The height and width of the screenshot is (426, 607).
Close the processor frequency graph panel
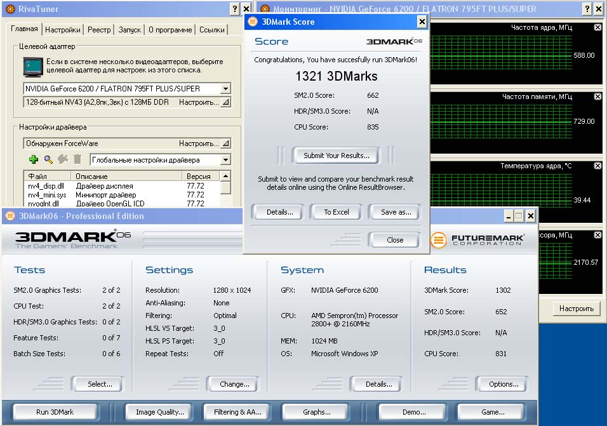point(597,235)
